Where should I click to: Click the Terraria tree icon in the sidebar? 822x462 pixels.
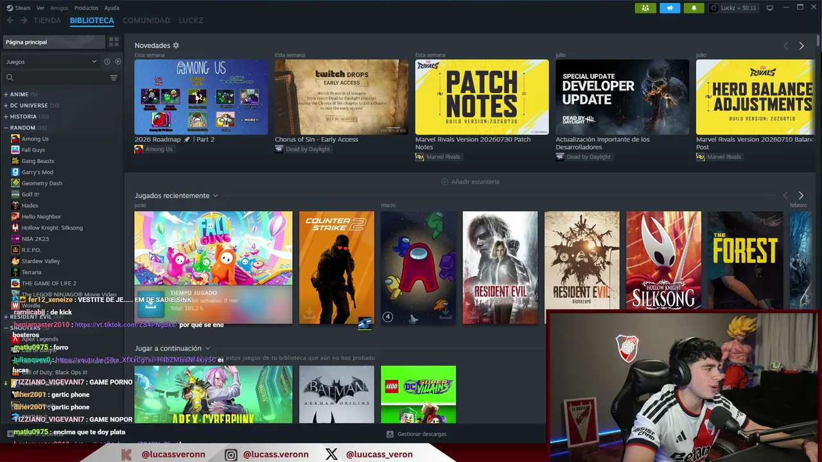[15, 272]
